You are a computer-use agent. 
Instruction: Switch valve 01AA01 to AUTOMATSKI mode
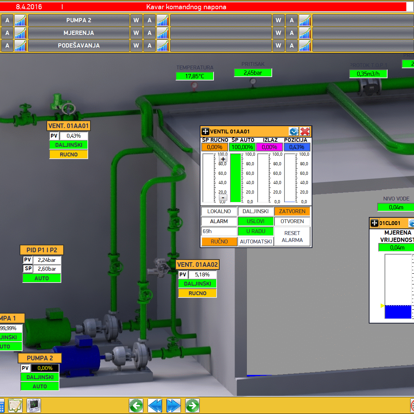coord(256,242)
